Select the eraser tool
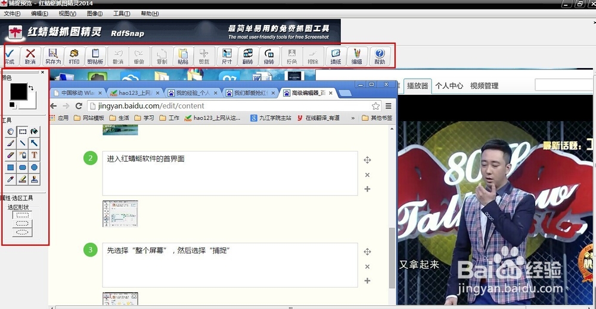Image resolution: width=596 pixels, height=309 pixels. pyautogui.click(x=11, y=155)
